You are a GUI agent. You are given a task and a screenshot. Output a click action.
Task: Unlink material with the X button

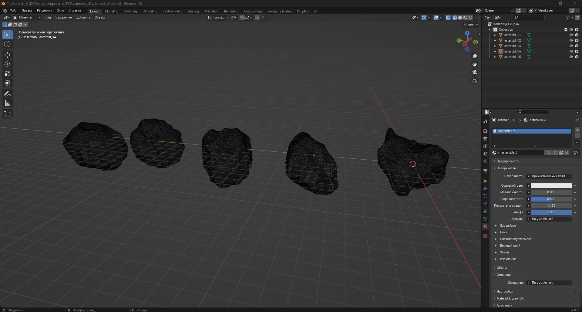pos(567,153)
